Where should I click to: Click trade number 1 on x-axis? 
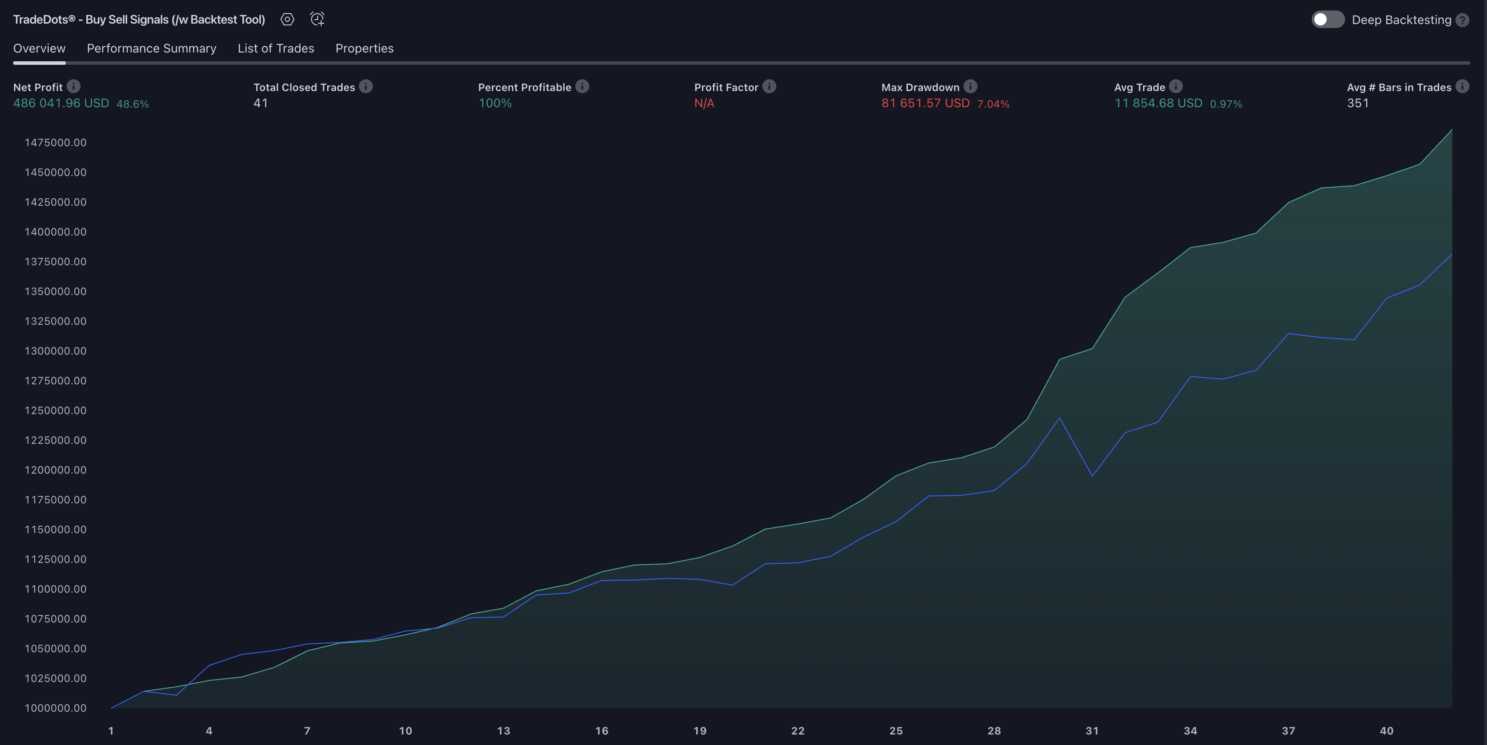pyautogui.click(x=111, y=731)
